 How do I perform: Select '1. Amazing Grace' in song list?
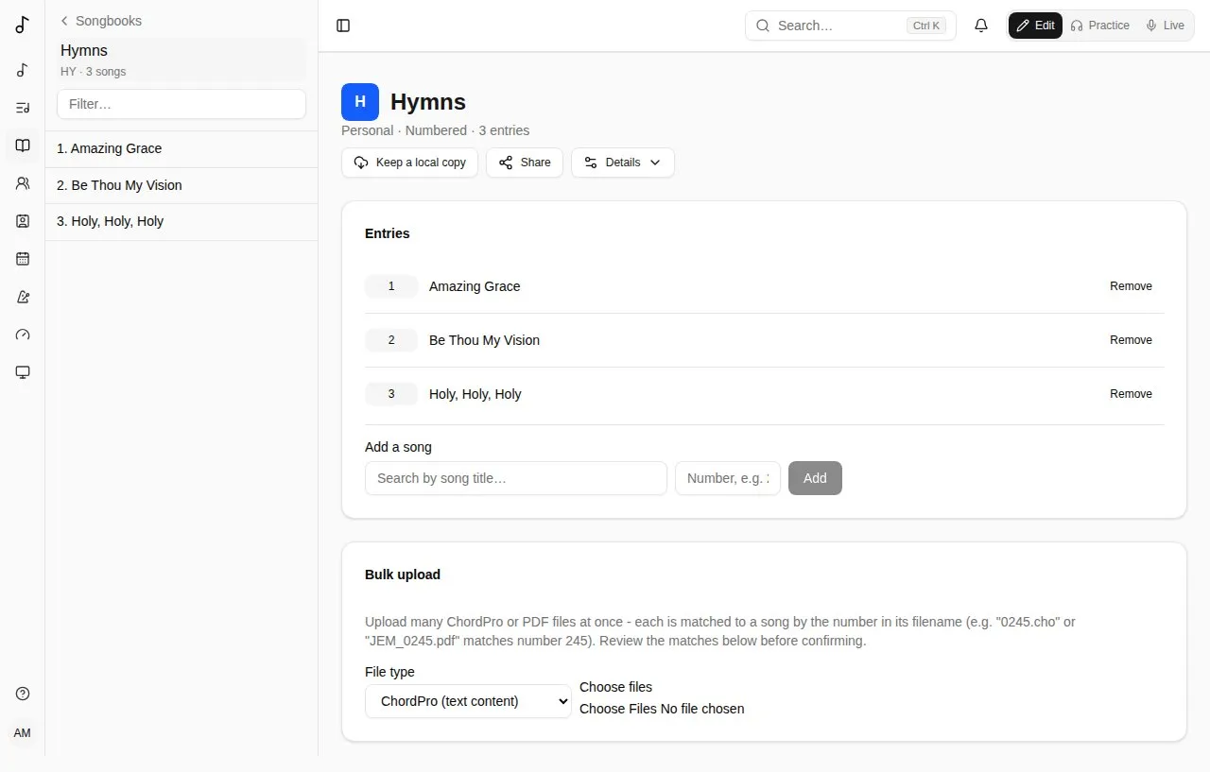(x=181, y=148)
